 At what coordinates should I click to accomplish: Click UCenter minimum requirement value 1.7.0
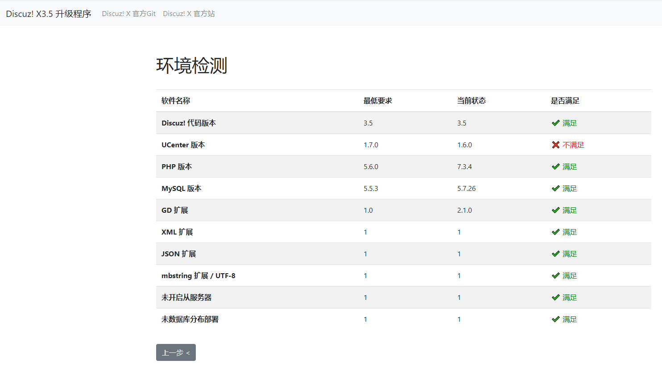(x=371, y=145)
